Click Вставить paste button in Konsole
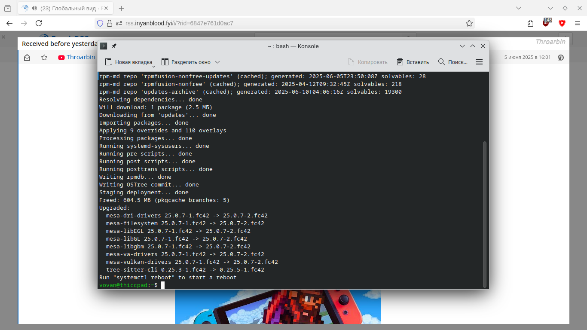The image size is (587, 330). [x=413, y=62]
